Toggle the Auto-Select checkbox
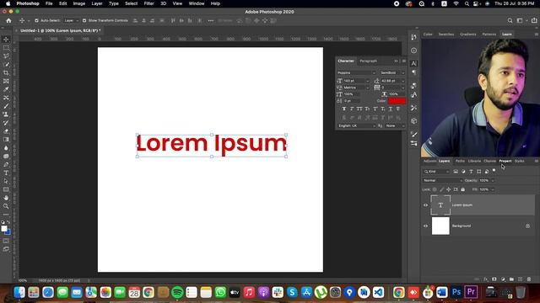 pyautogui.click(x=36, y=20)
